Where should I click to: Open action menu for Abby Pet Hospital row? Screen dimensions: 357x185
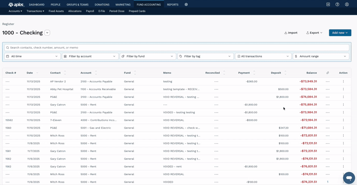343,89
